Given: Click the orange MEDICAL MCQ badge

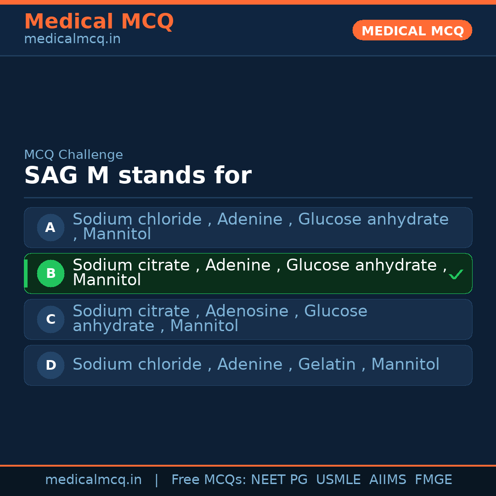Looking at the screenshot, I should point(412,30).
